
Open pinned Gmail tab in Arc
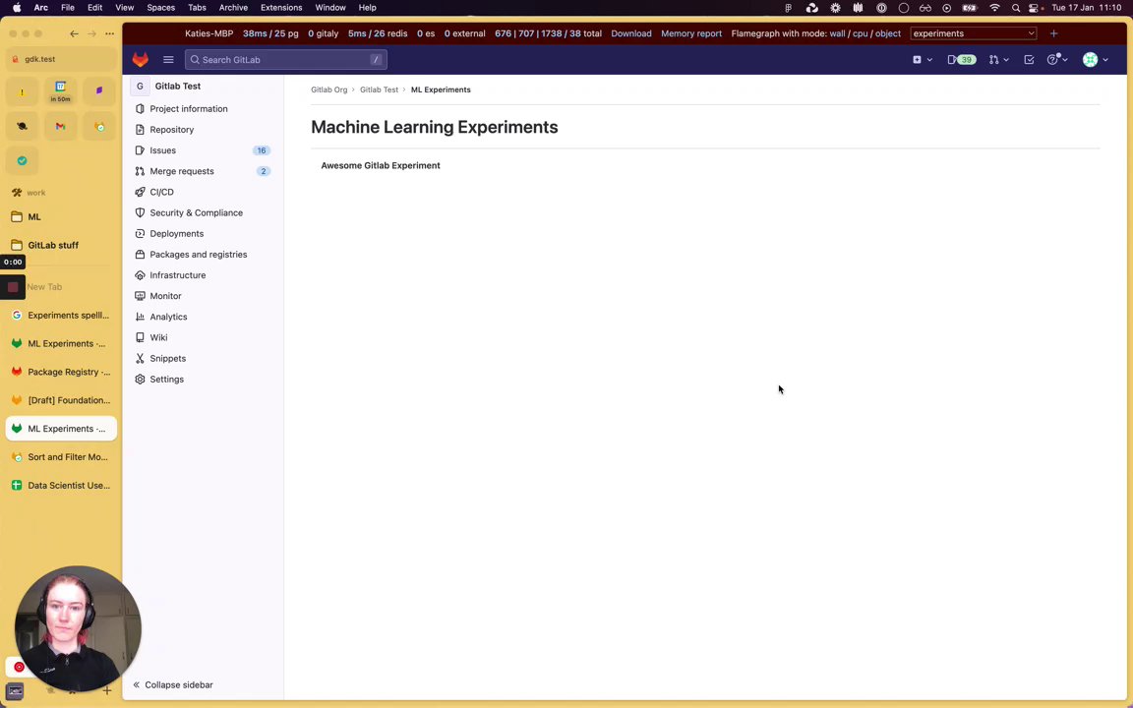(61, 127)
